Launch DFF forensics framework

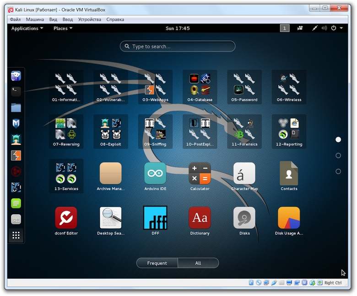(155, 221)
